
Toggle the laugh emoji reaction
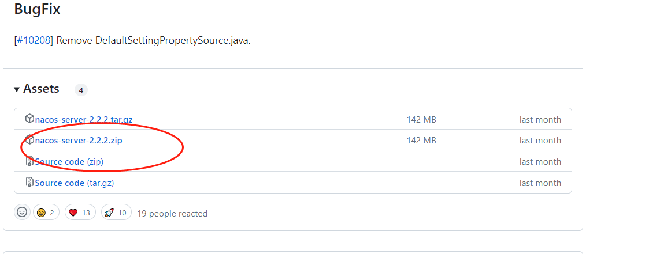(x=47, y=213)
